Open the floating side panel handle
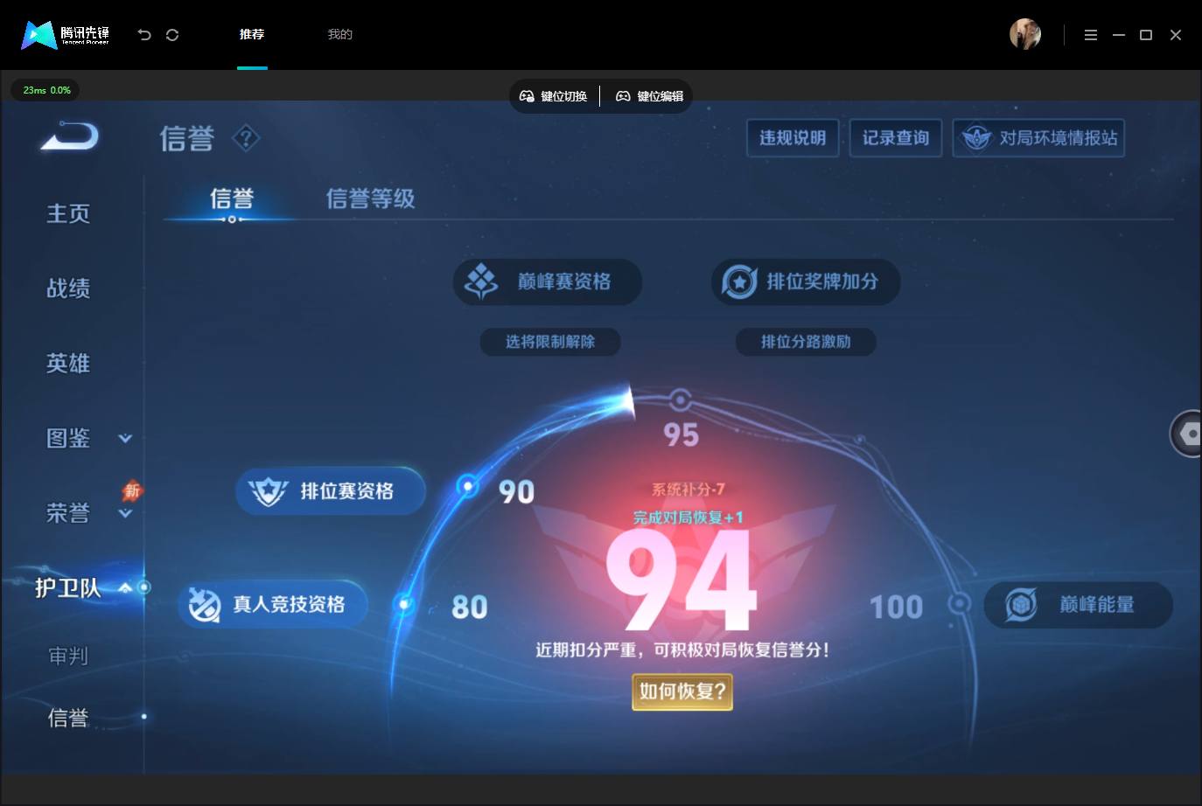Screen dimensions: 1202x806 [1186, 434]
